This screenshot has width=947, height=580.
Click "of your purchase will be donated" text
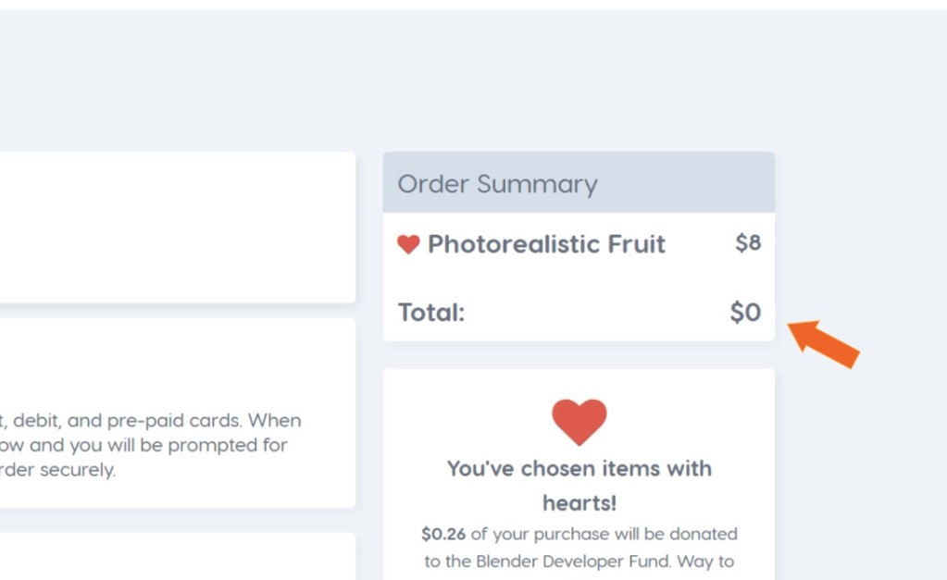604,534
